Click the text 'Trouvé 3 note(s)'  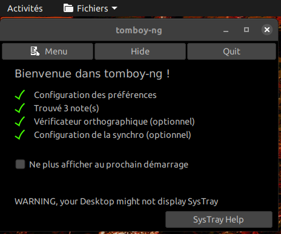pos(67,108)
